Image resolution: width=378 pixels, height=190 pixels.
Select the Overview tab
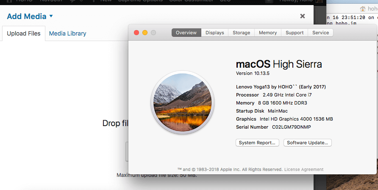[x=186, y=33]
